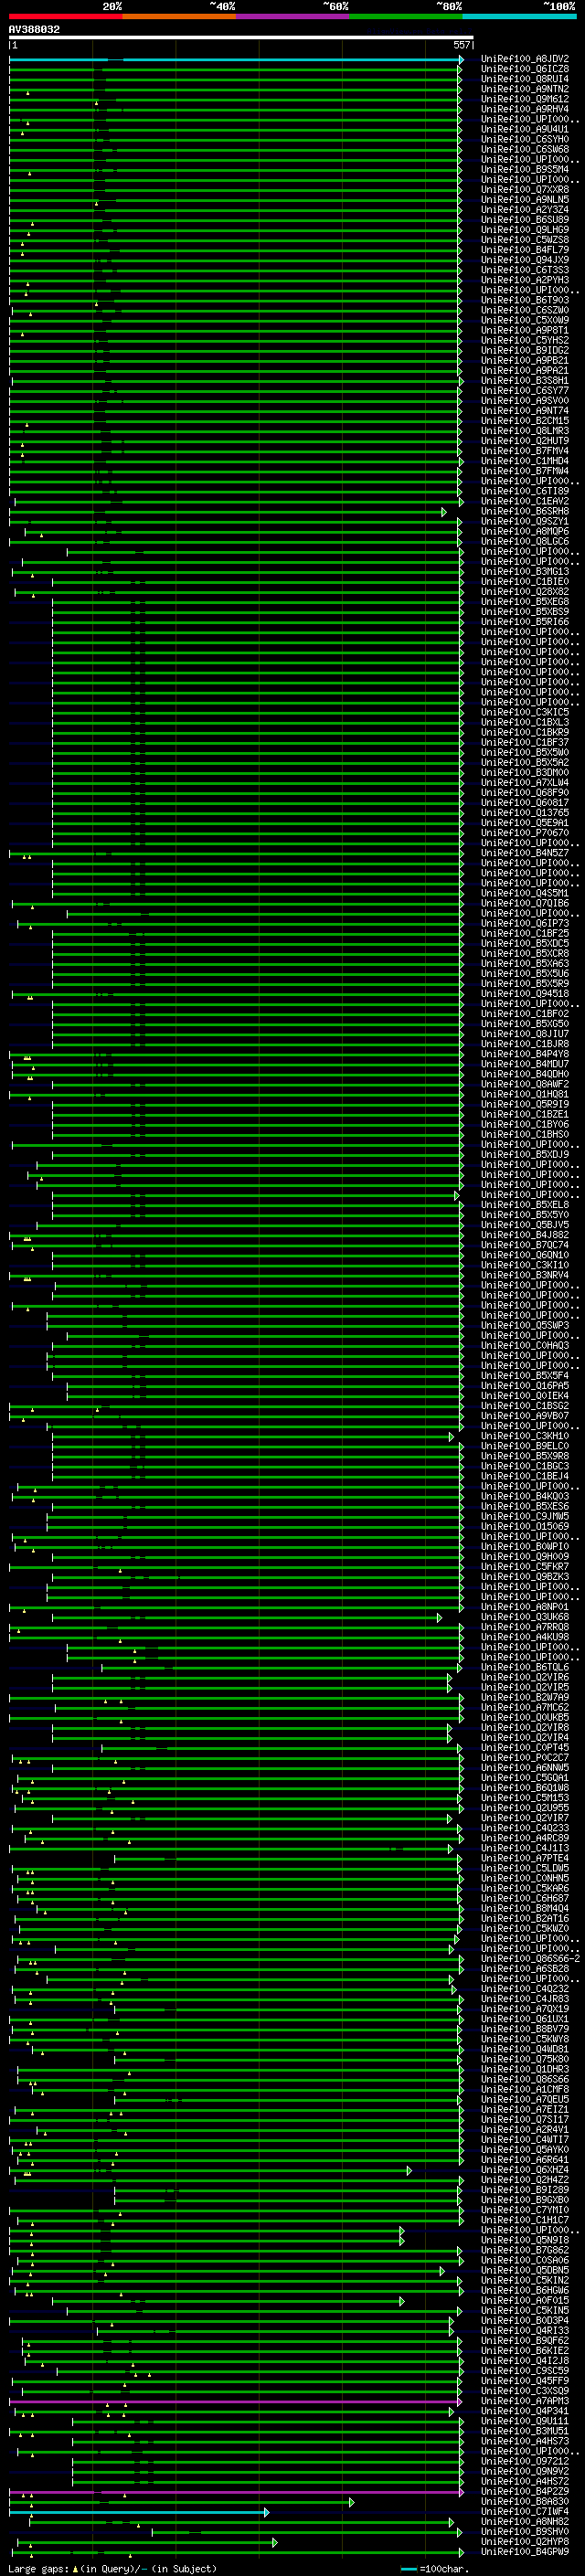Click the white query ruler bar 1–557
585x2576 pixels.
[x=241, y=37]
